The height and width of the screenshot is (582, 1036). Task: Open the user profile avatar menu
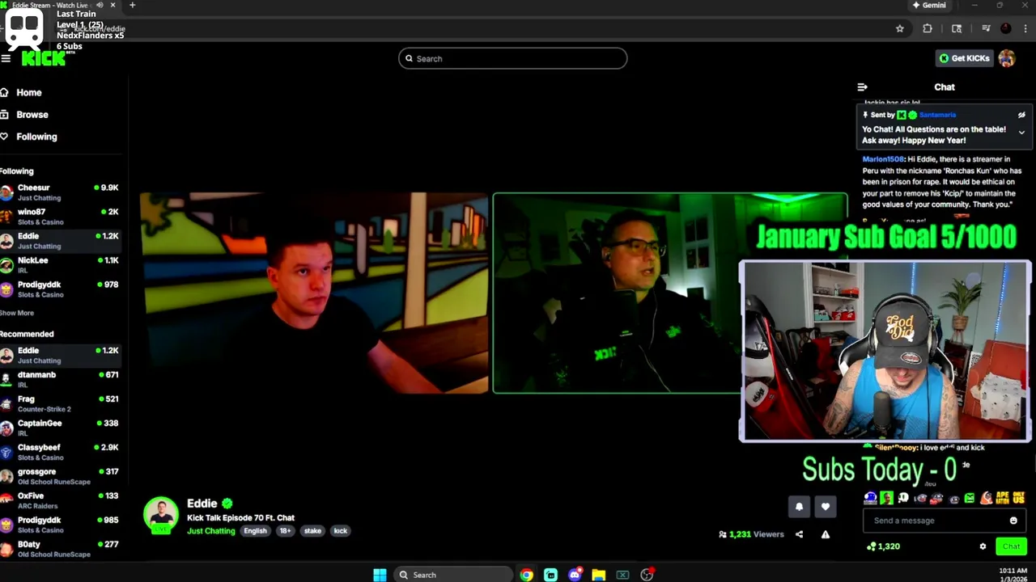coord(1007,58)
